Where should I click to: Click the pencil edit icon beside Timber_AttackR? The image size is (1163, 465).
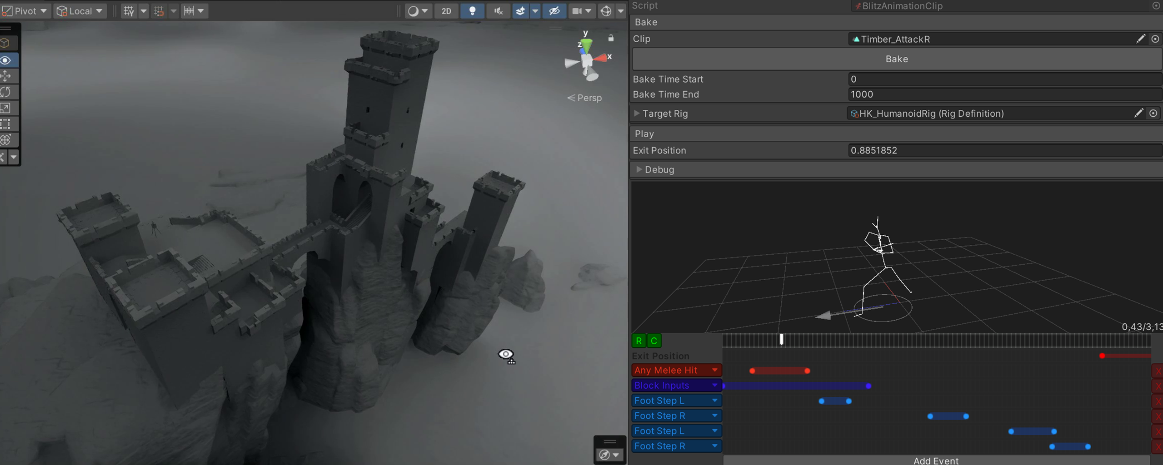pyautogui.click(x=1140, y=39)
